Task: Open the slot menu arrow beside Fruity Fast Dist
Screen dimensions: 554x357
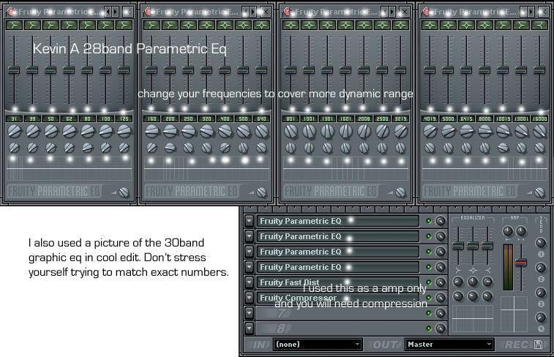Action: [x=249, y=282]
